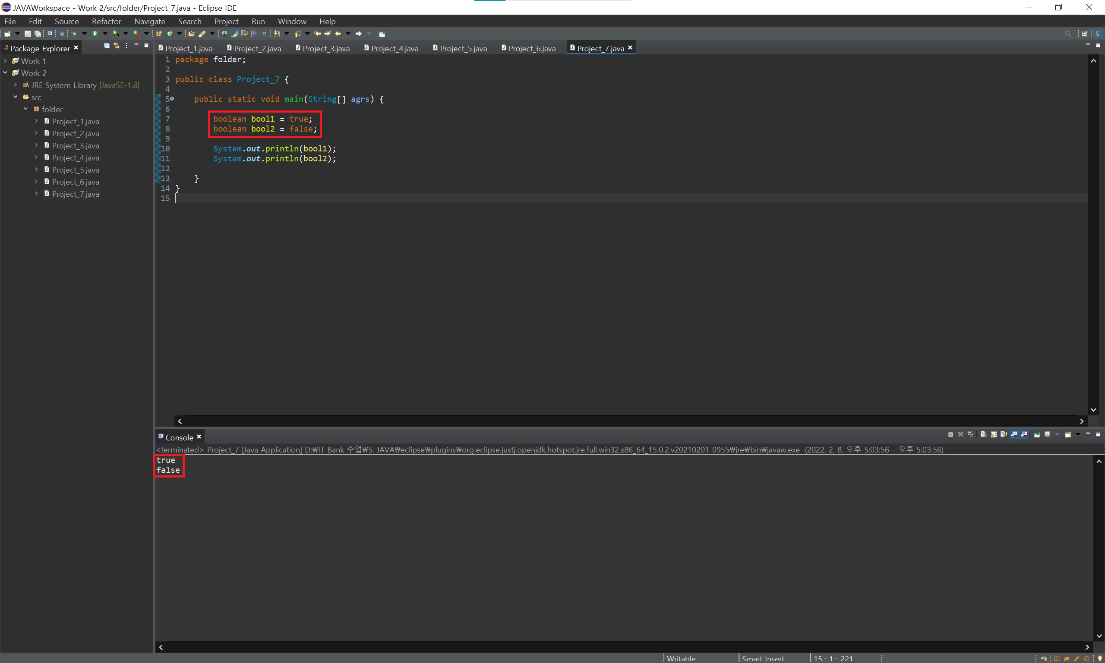The height and width of the screenshot is (663, 1105).
Task: Click the Open Type toolbar icon
Action: (x=191, y=34)
